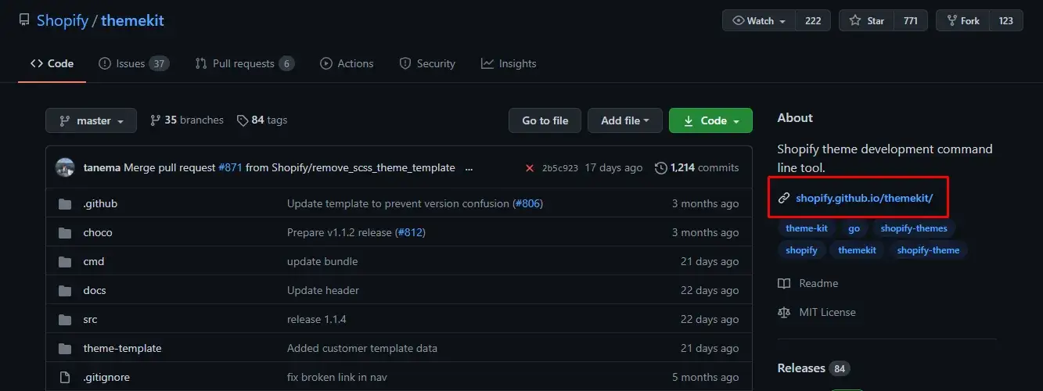Click the .github folder icon

click(x=65, y=204)
